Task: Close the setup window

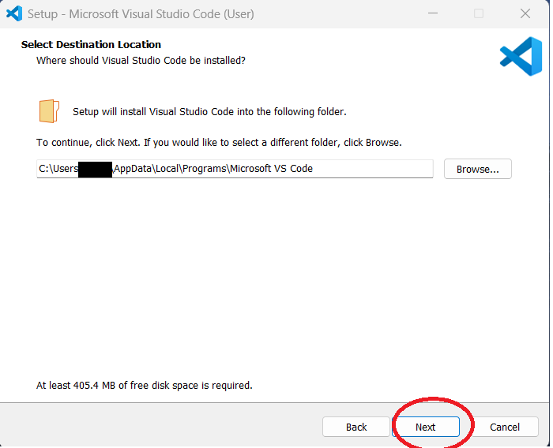Action: pos(525,14)
